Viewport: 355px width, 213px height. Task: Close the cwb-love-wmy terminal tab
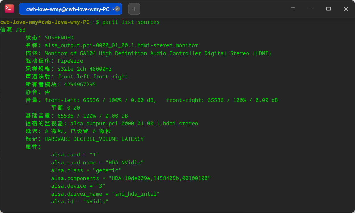117,9
